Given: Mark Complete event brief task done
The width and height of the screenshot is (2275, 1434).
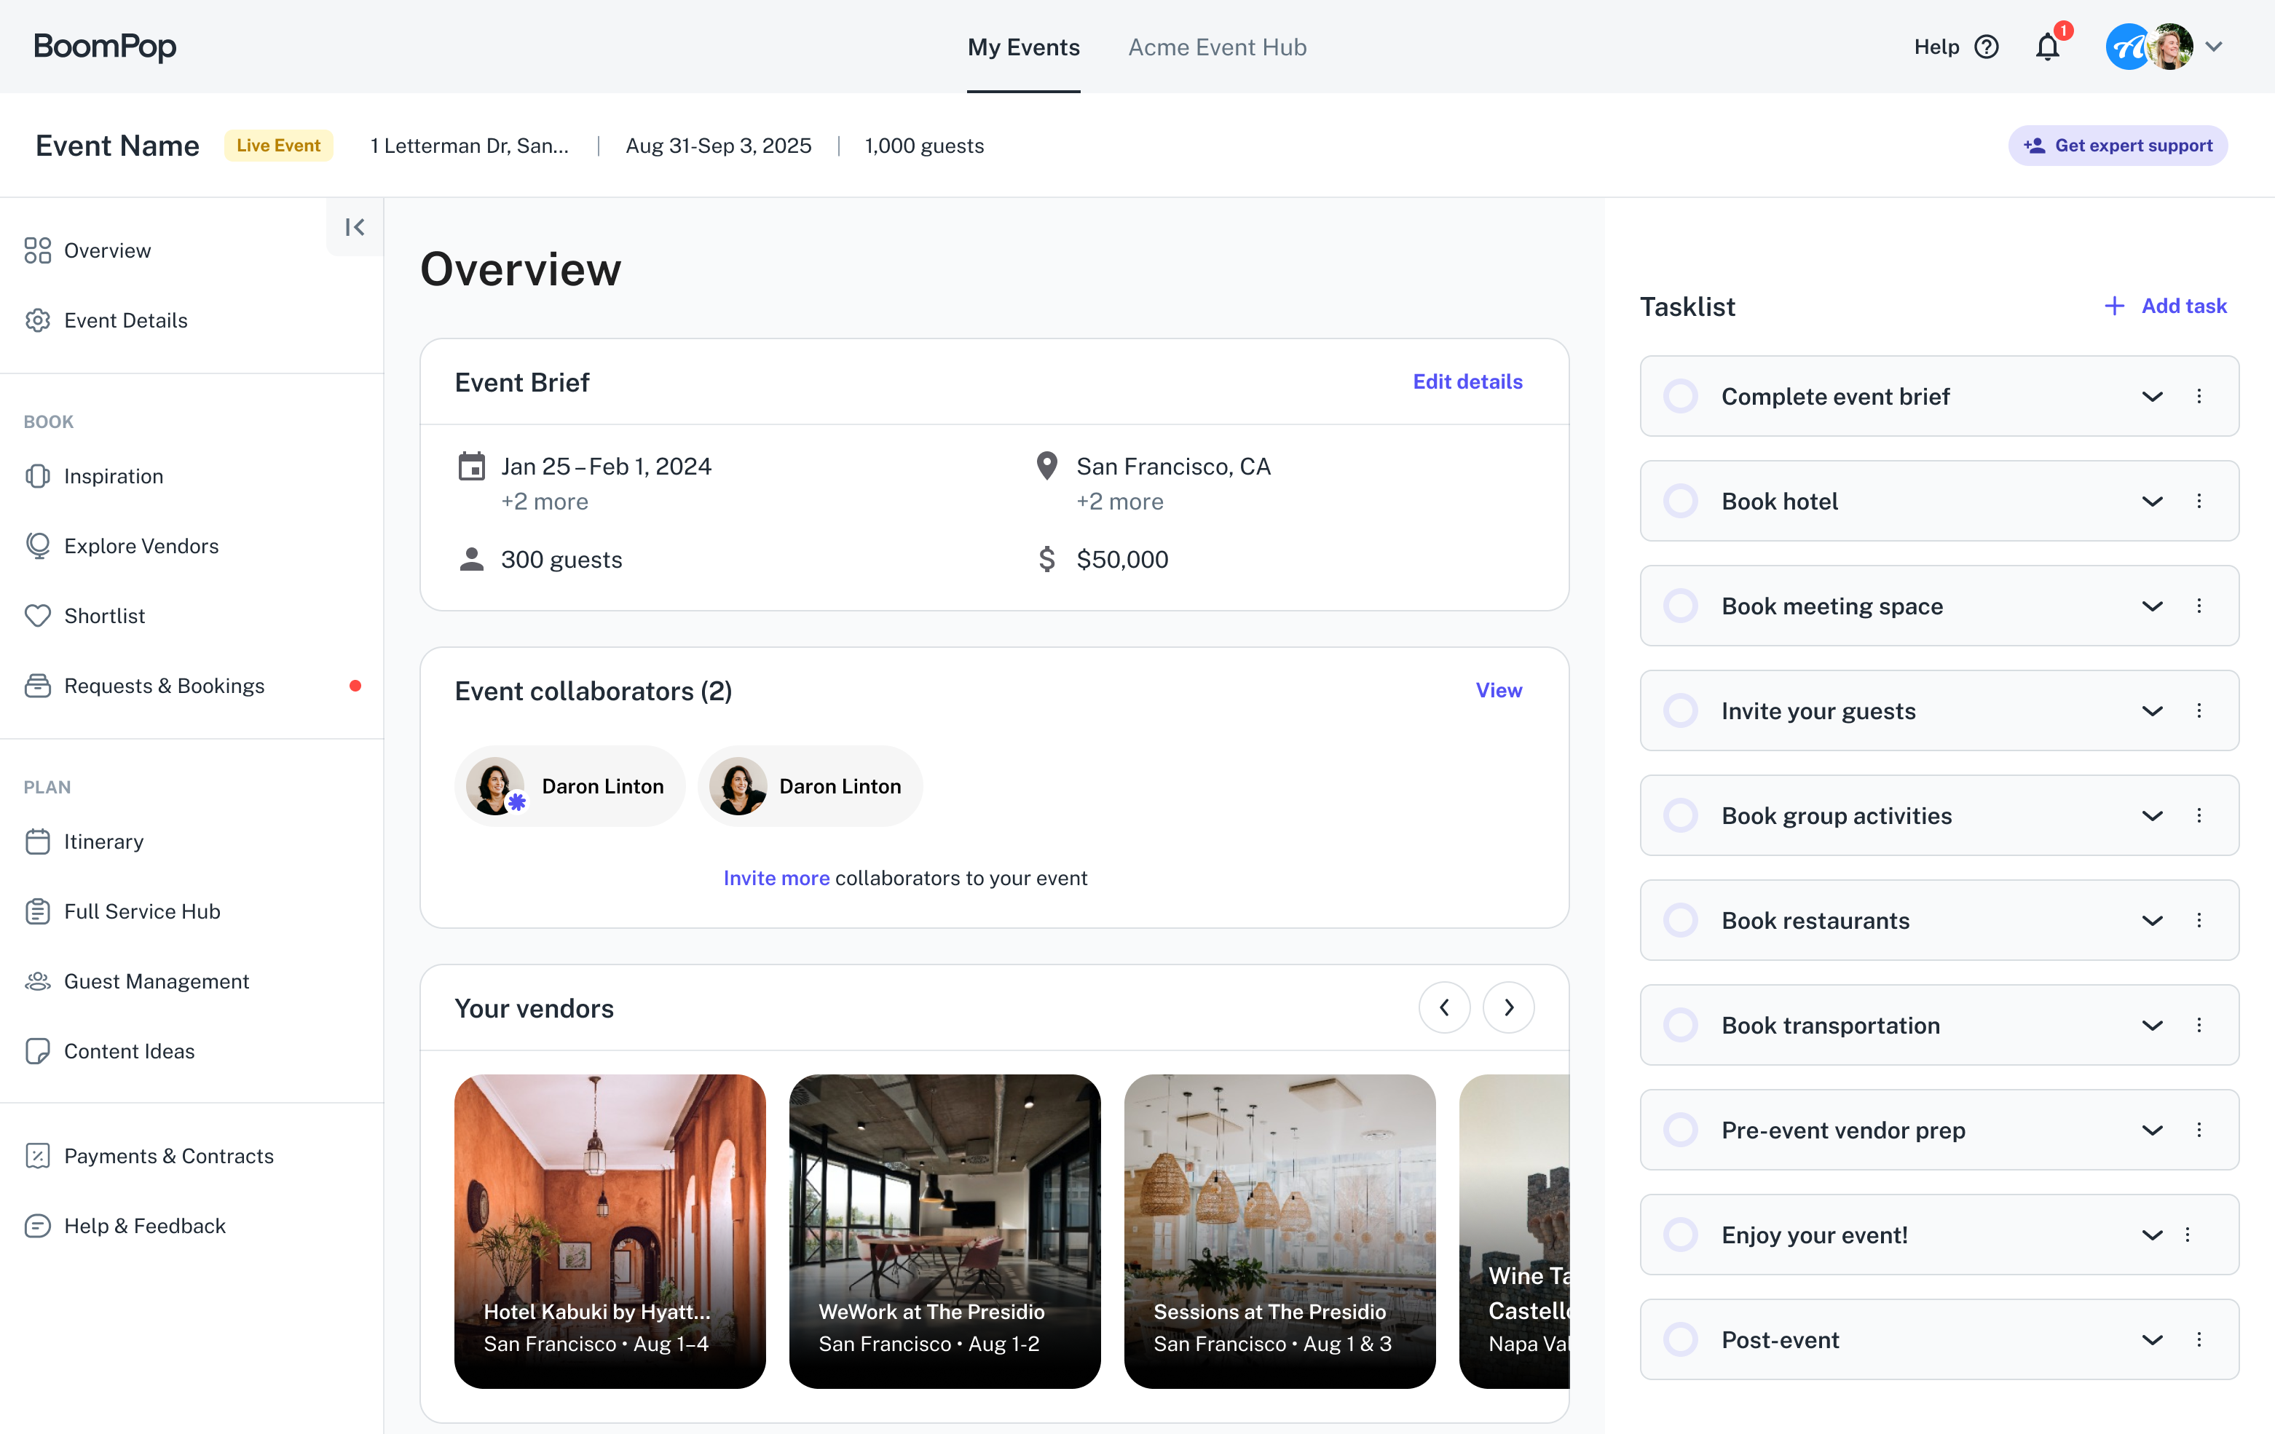Looking at the screenshot, I should 1681,397.
